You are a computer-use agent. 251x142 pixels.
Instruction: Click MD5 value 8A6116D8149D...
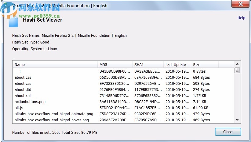tap(115, 102)
